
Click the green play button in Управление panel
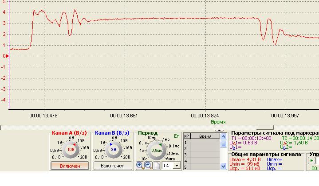coord(311,161)
